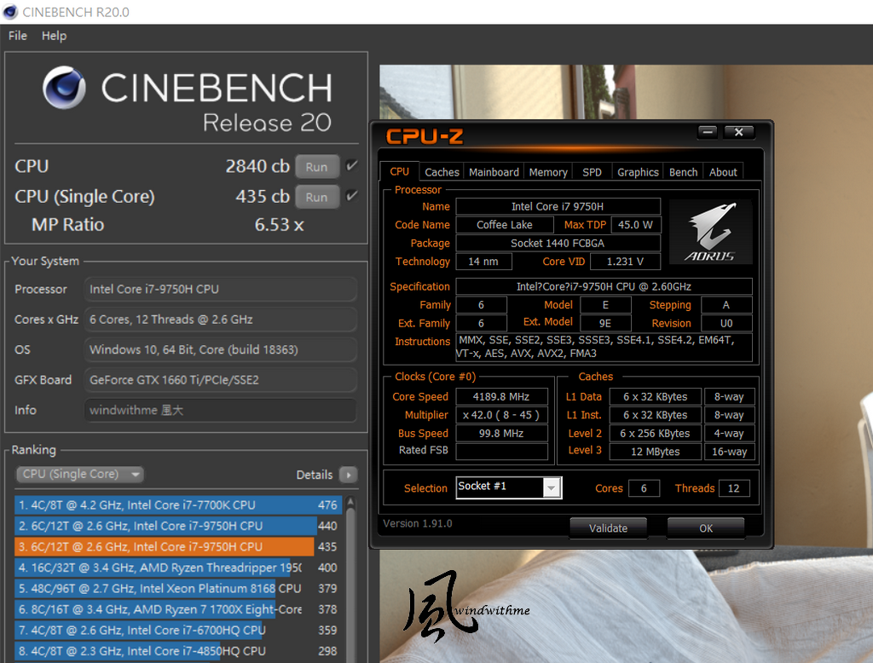Toggle the CPU (Single Core) test checkbox
Viewport: 873px width, 663px height.
[x=351, y=195]
